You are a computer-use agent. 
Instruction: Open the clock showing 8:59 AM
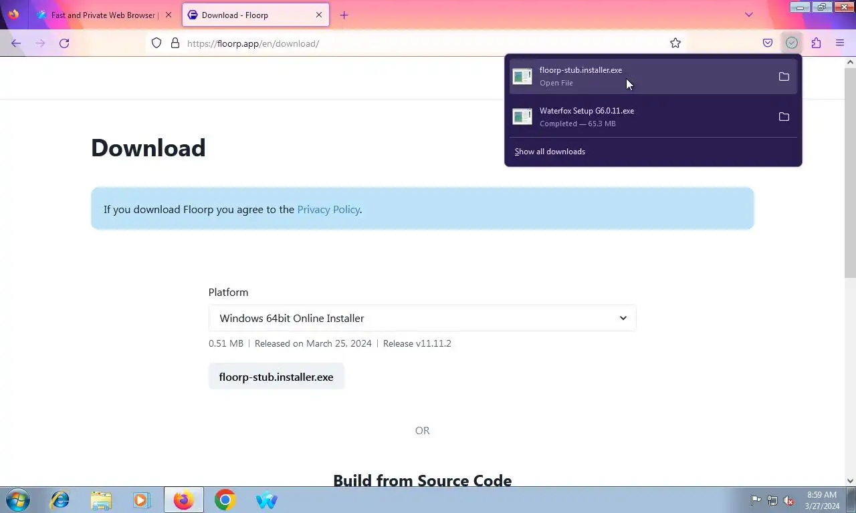tap(822, 500)
